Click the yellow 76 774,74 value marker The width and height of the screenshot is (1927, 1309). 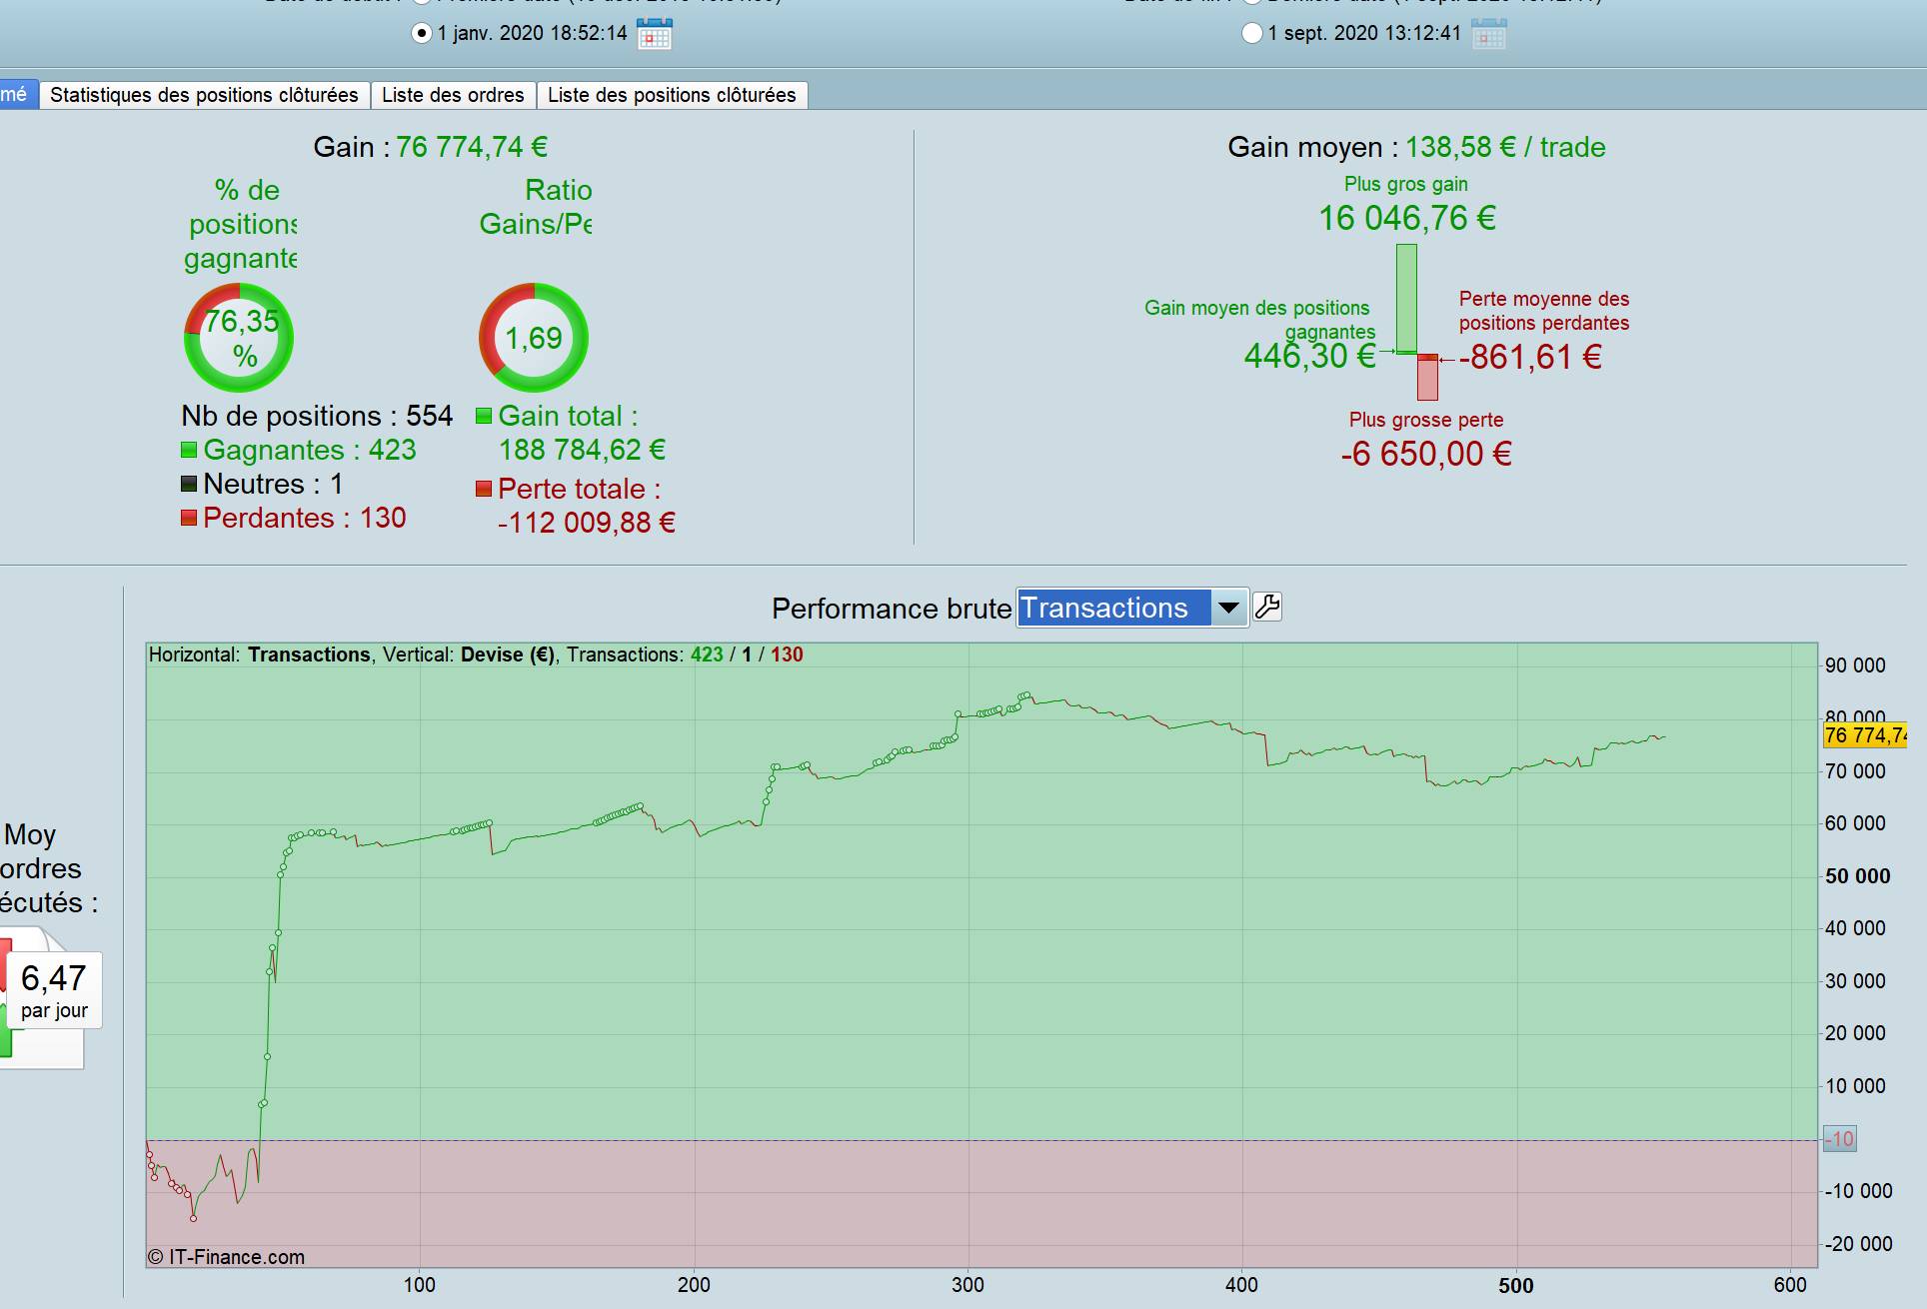point(1864,736)
